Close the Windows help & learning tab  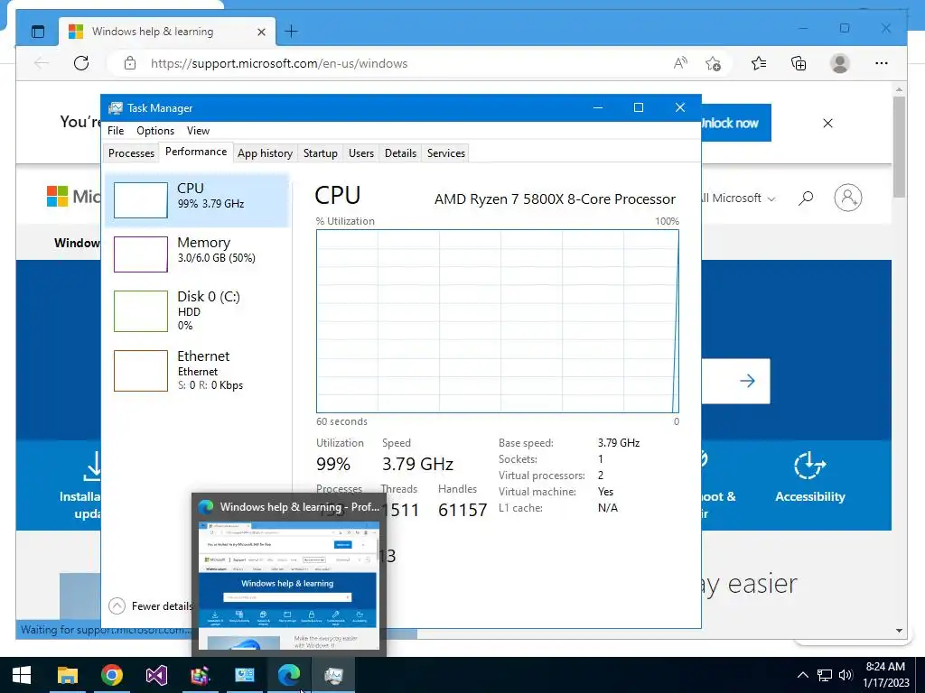pos(261,32)
